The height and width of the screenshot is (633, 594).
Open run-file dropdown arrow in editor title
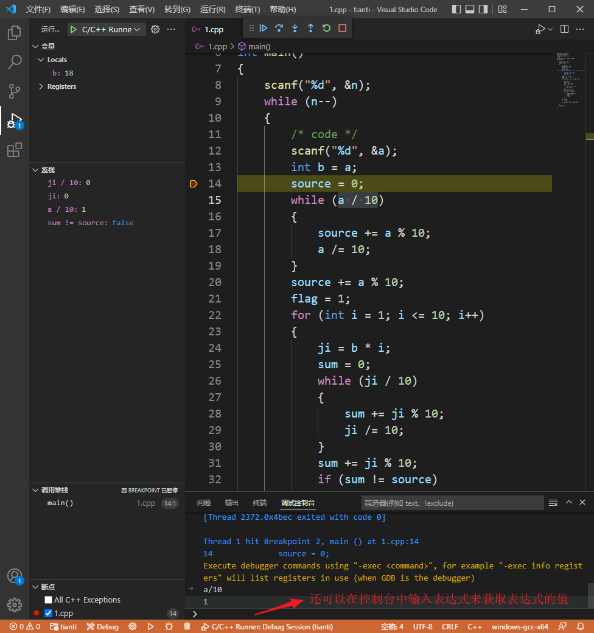550,29
